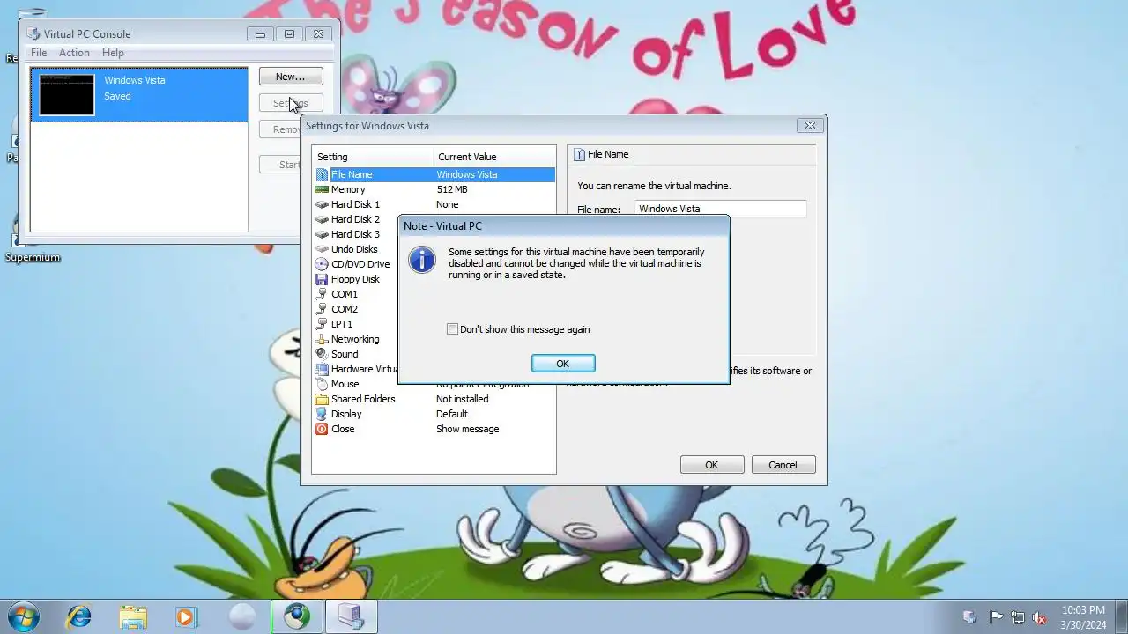Click the Close setting icon
The height and width of the screenshot is (634, 1128).
click(322, 429)
